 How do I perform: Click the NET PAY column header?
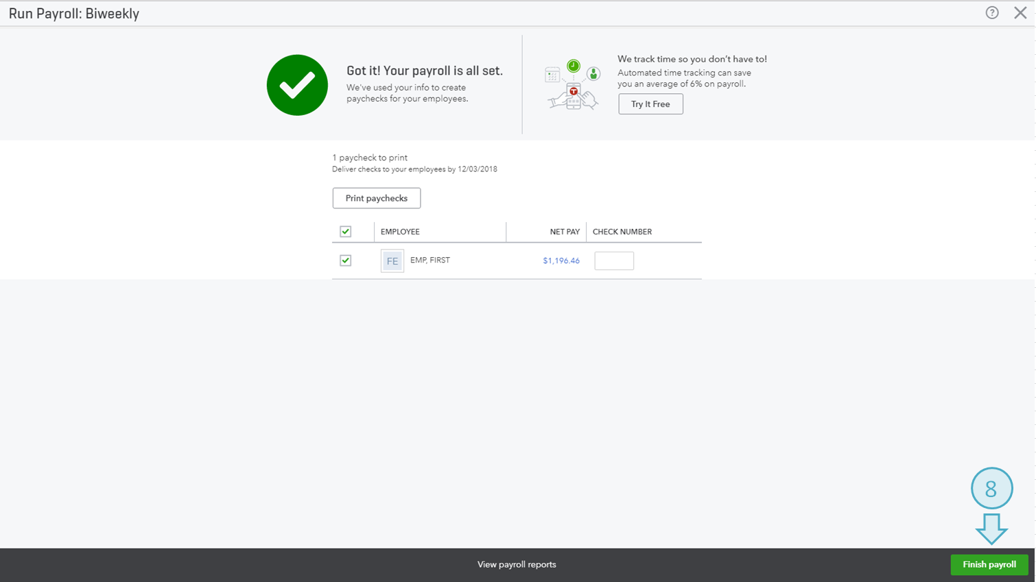[565, 232]
